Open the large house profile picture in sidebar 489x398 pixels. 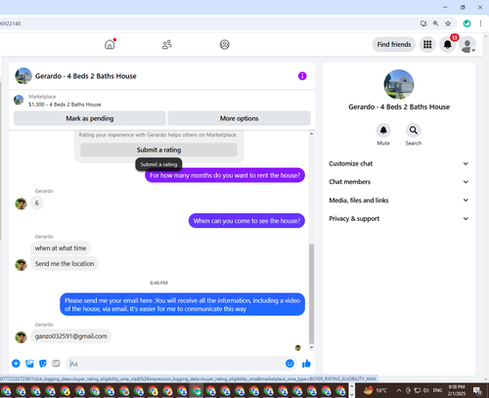[x=399, y=84]
